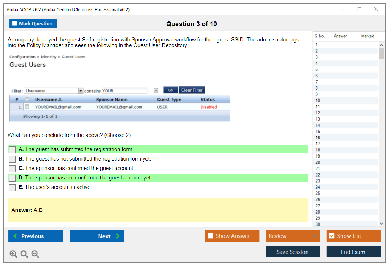
Task: Uncheck the Show List checkbox
Action: (332, 236)
